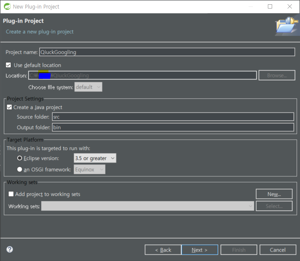Click the < Back button
Screen dimensions: 300x261
(163, 250)
